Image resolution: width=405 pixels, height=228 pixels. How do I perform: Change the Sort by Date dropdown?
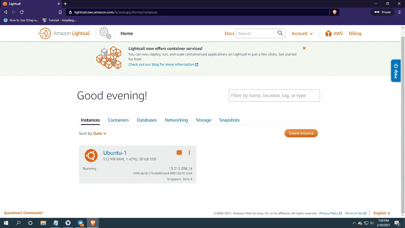pos(100,134)
